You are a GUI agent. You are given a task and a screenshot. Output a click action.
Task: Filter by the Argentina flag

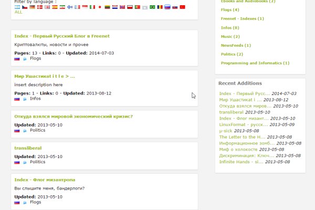tap(17, 7)
